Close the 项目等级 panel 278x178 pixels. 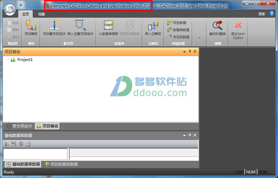point(195,51)
